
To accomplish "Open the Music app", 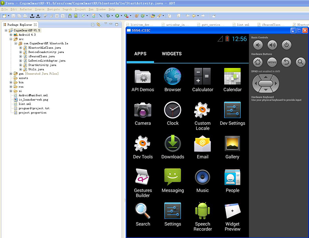I will pyautogui.click(x=203, y=181).
